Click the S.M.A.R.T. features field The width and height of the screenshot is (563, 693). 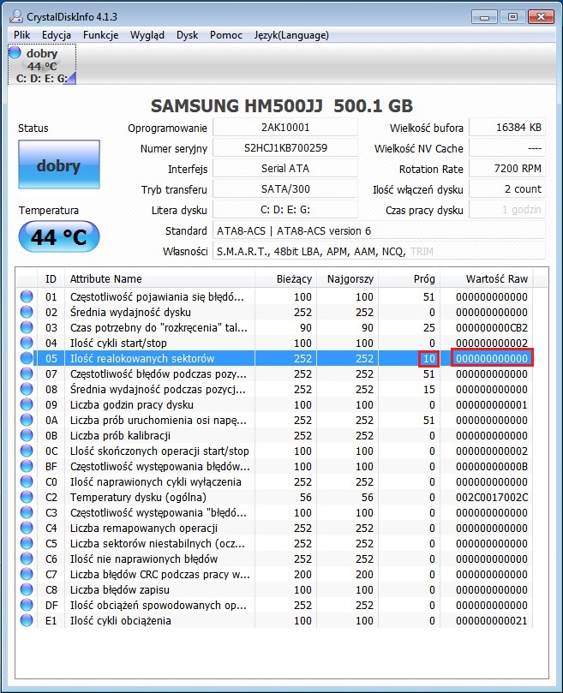[379, 251]
